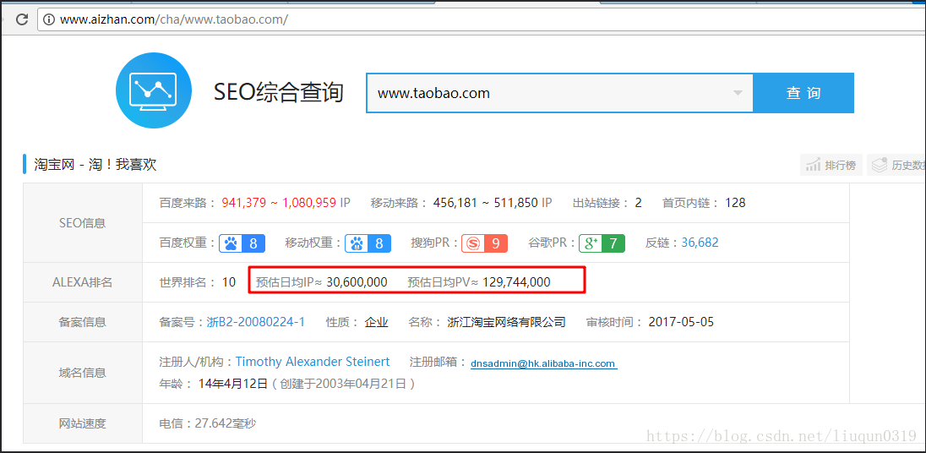
Task: Open the 反链 36,682 link
Action: click(x=700, y=243)
